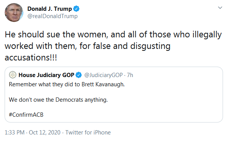Open the @JudiciaryGOP handle
This screenshot has width=228, height=141.
pos(103,75)
